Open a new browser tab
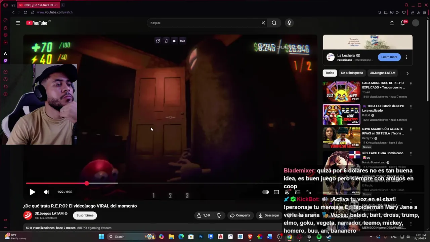430x242 pixels. 63,5
